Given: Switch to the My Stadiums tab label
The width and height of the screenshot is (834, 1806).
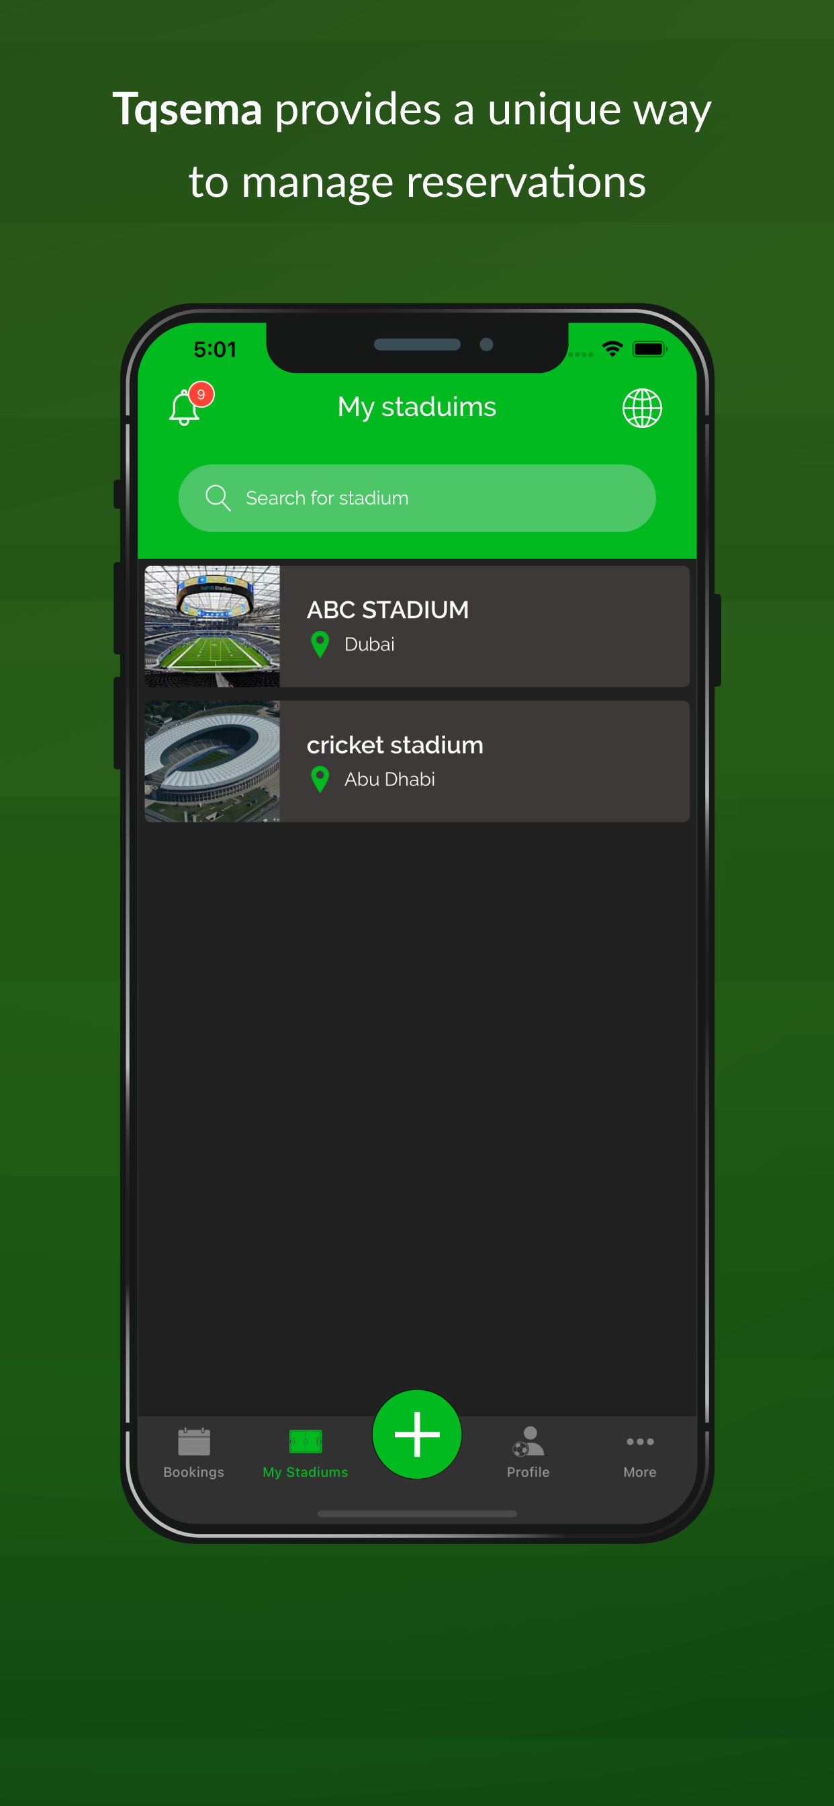Looking at the screenshot, I should [x=306, y=1472].
